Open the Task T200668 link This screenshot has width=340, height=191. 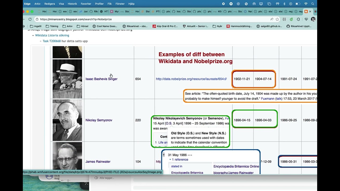(52, 41)
